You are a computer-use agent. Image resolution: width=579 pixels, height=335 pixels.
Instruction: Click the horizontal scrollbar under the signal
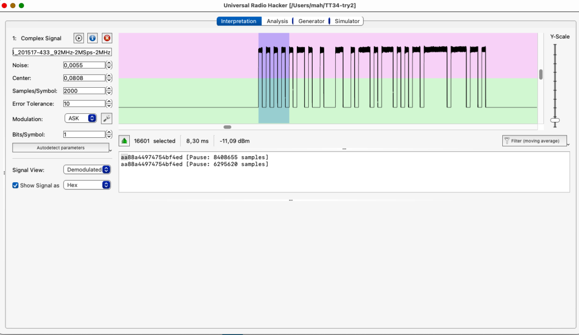pos(227,126)
